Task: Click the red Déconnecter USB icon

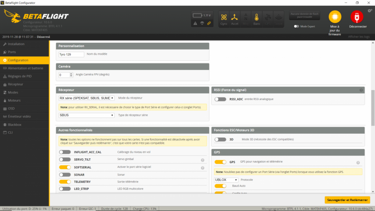Action: point(357,17)
